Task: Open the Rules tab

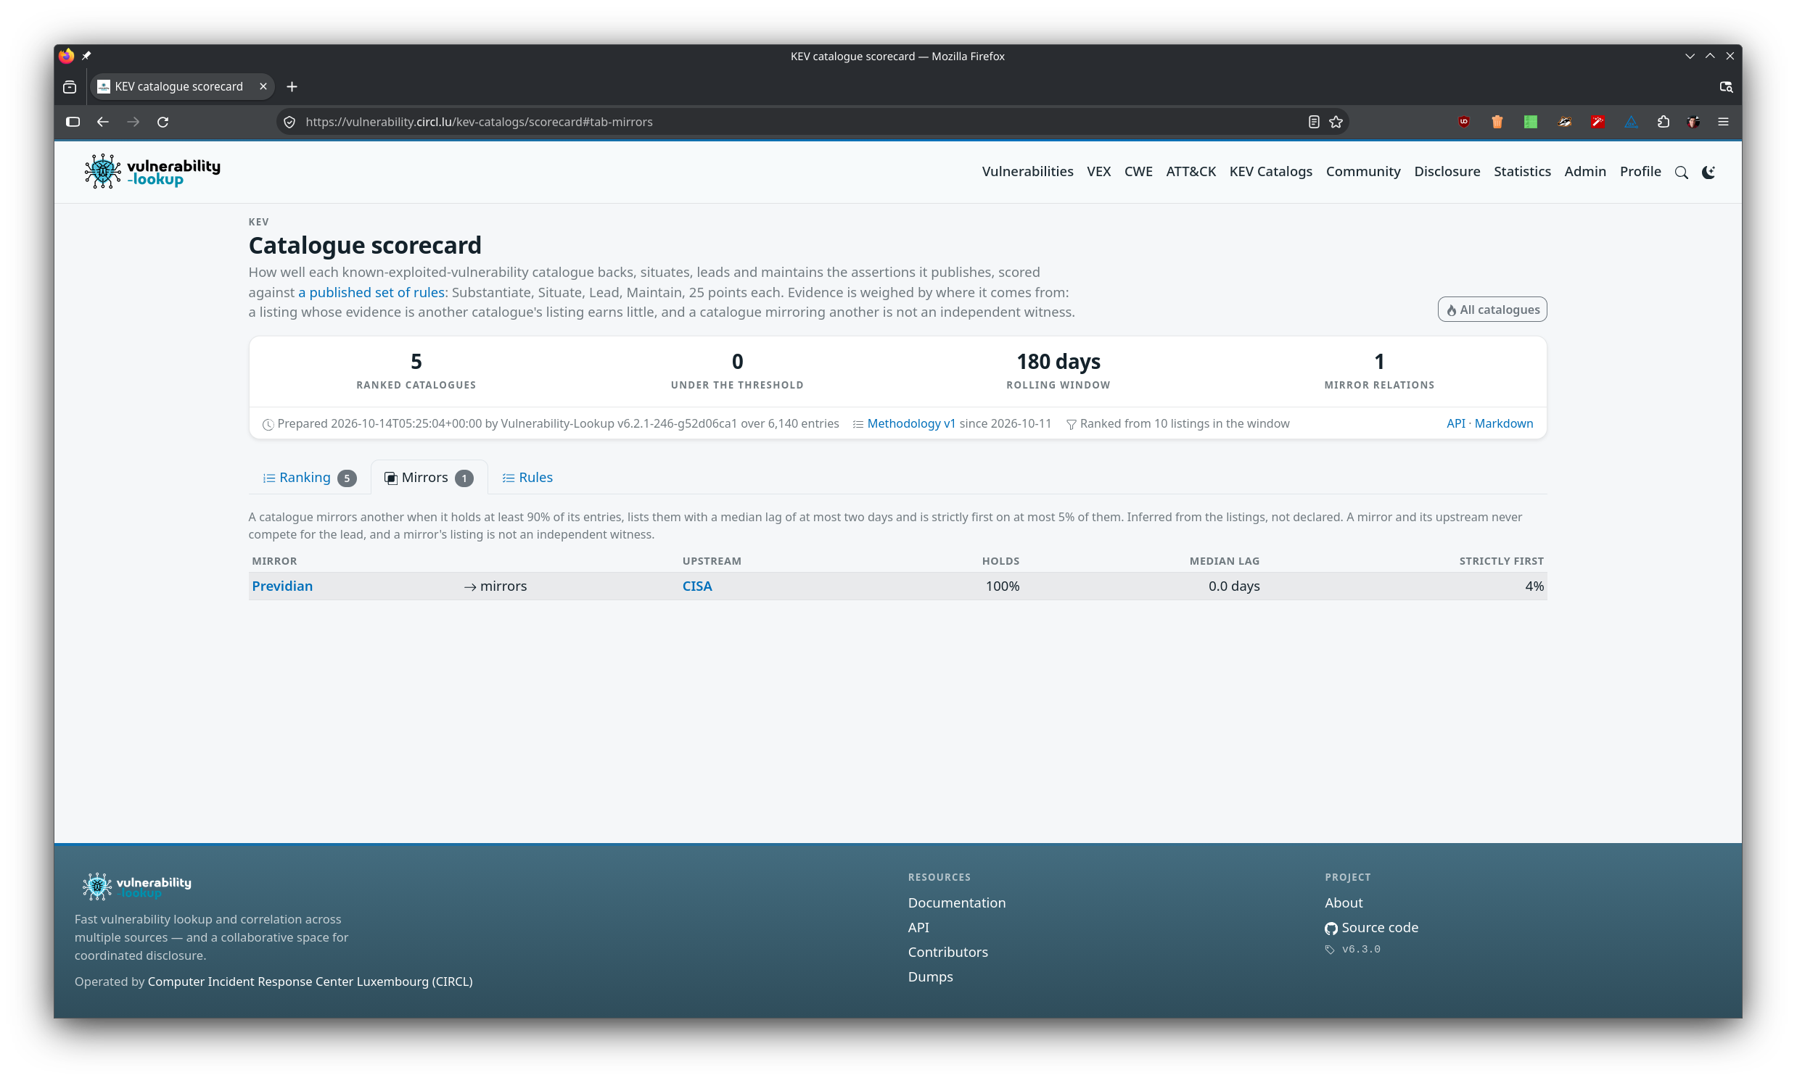Action: [527, 478]
